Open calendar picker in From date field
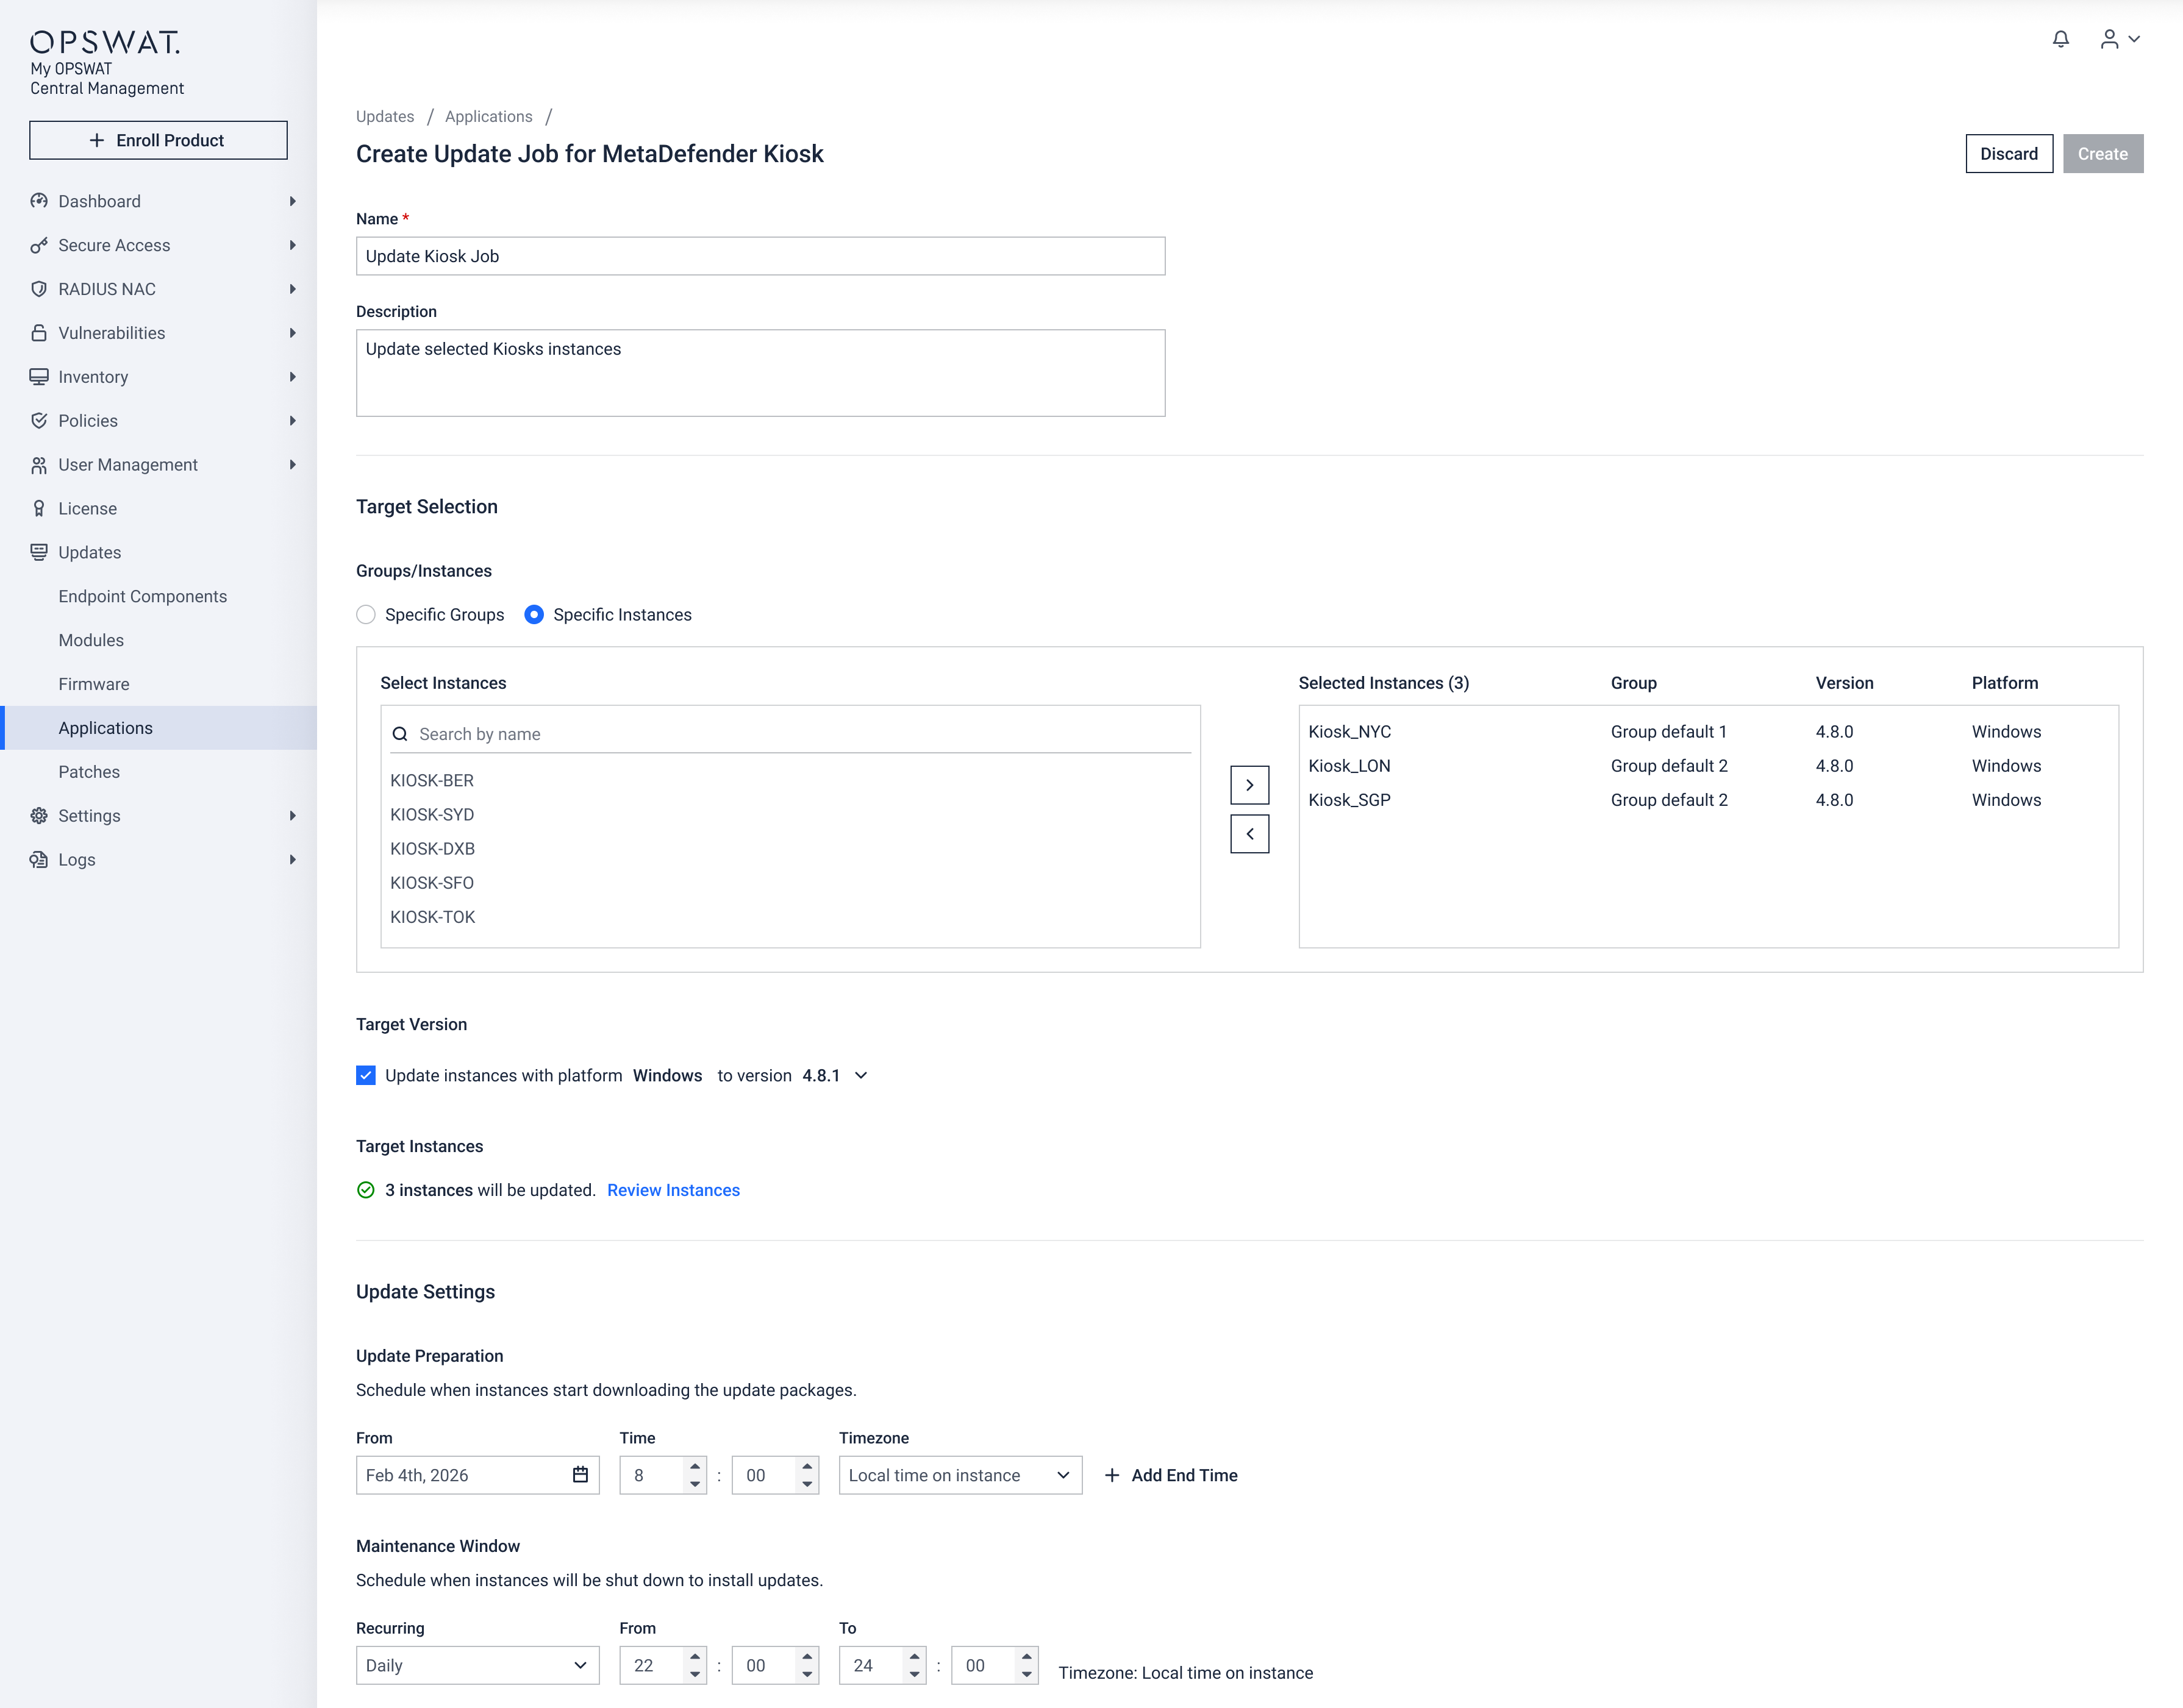Viewport: 2183px width, 1708px height. point(581,1475)
